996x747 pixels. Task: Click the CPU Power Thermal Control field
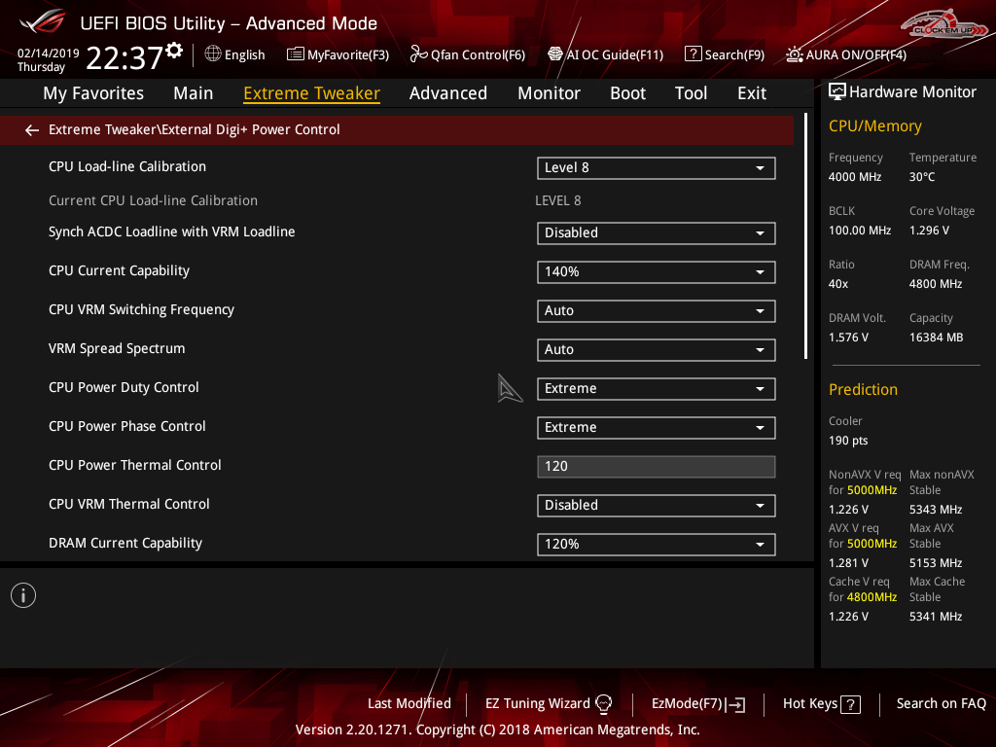click(x=656, y=467)
